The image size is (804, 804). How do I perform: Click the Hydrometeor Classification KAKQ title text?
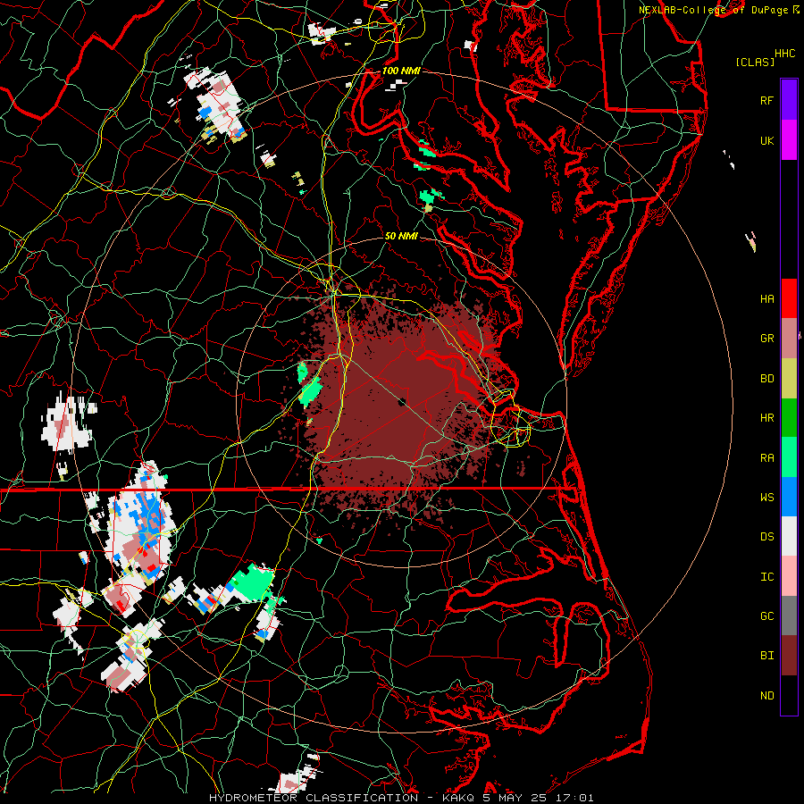pyautogui.click(x=401, y=798)
